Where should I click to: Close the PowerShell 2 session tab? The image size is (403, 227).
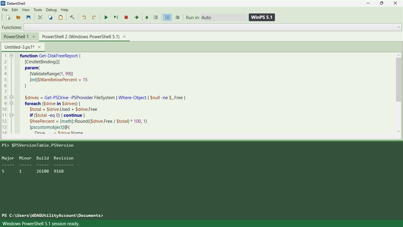tap(124, 37)
